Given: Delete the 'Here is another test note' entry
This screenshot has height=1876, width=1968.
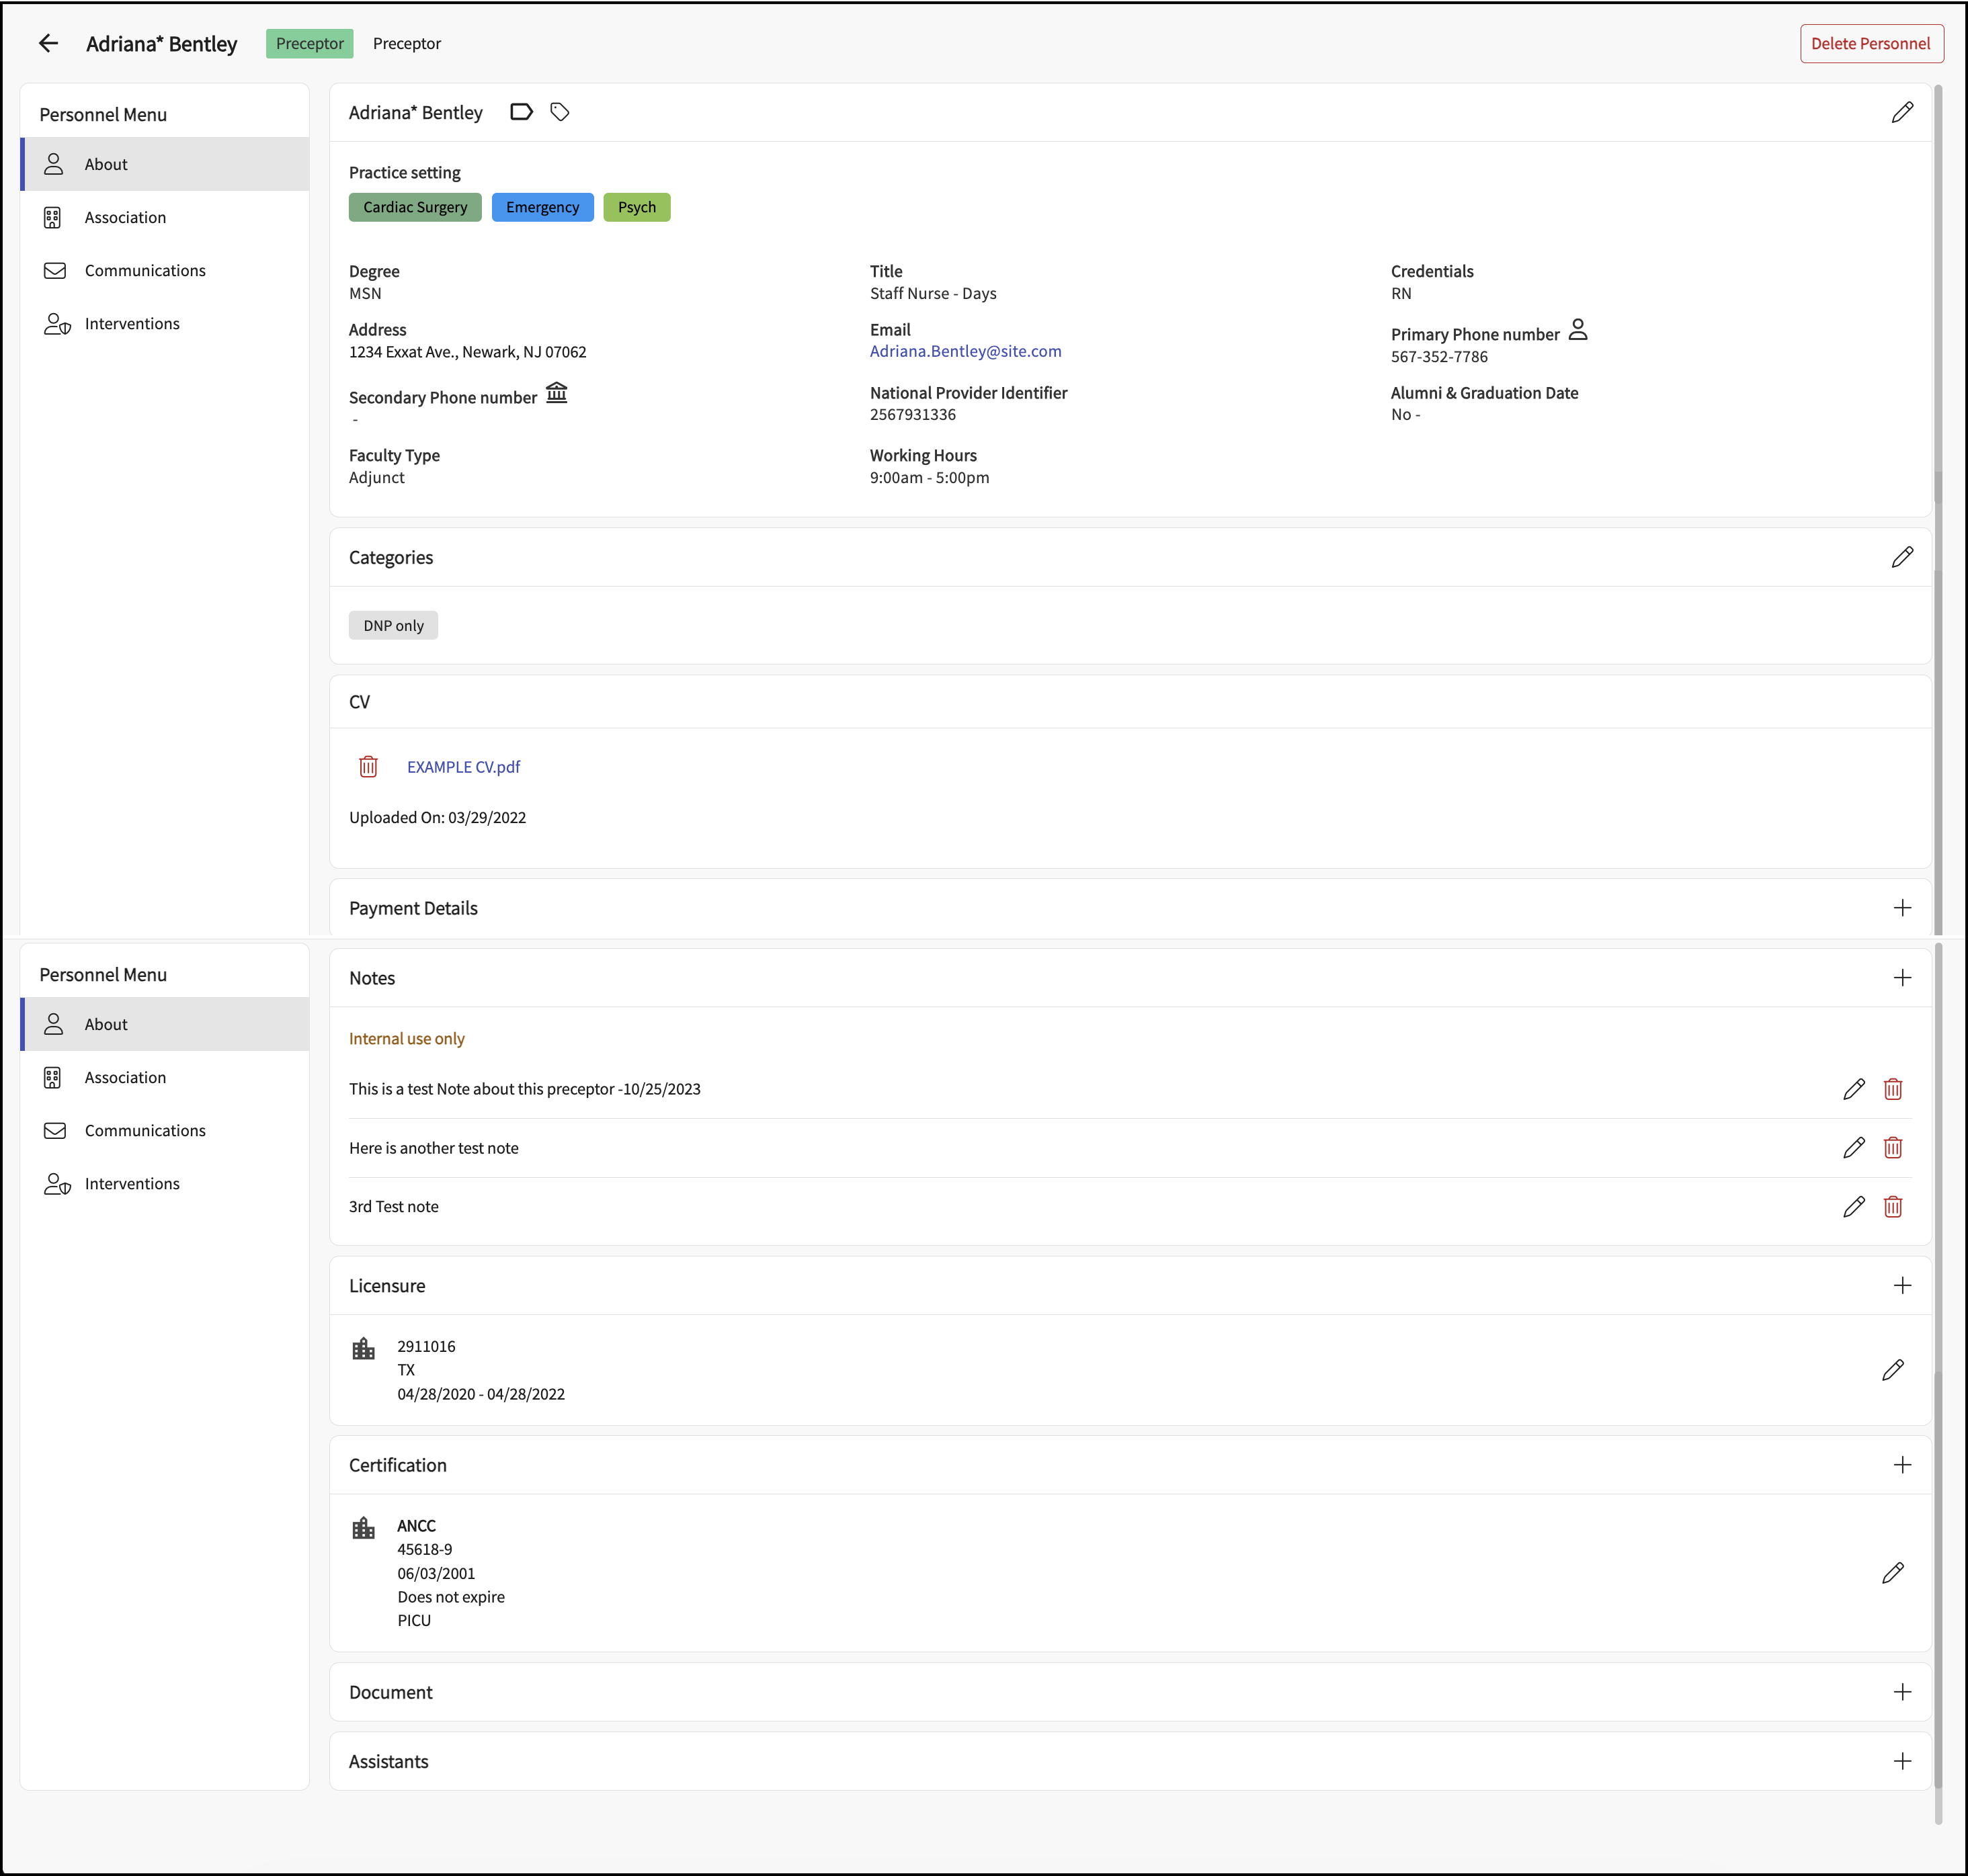Looking at the screenshot, I should tap(1892, 1148).
